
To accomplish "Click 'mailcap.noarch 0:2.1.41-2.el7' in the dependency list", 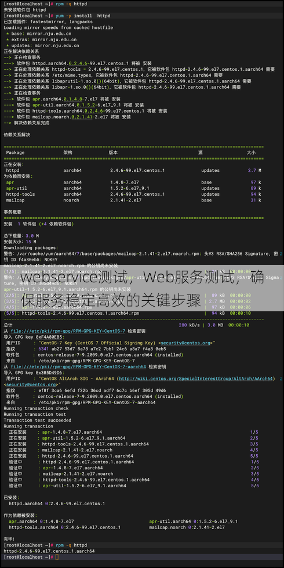I will [x=187, y=527].
